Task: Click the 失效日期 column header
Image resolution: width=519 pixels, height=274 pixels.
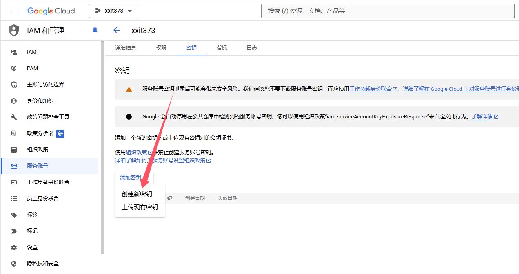Action: (x=228, y=198)
